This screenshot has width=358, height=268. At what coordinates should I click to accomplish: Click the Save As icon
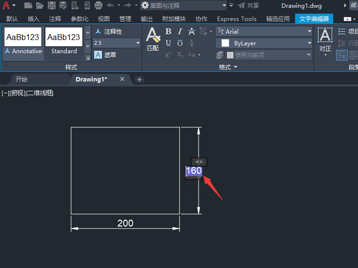(x=63, y=5)
